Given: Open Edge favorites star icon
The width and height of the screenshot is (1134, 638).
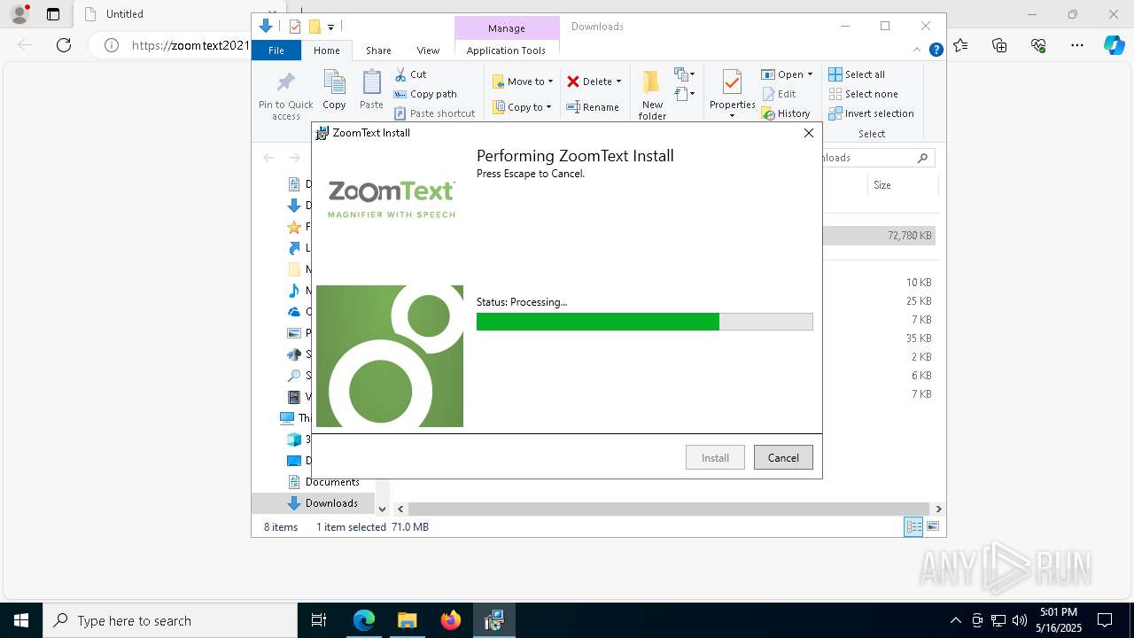Looking at the screenshot, I should click(960, 44).
